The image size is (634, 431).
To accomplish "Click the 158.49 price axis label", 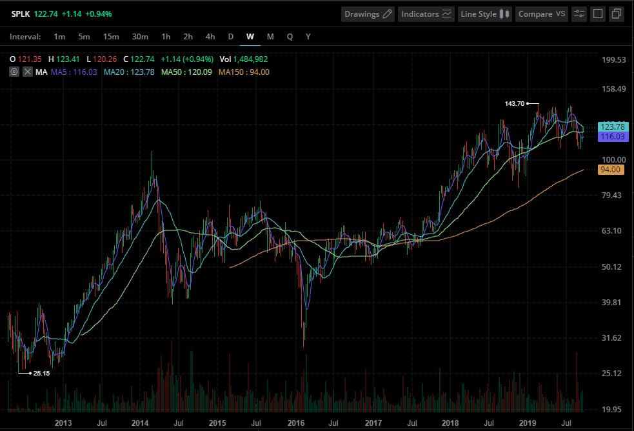I will coord(613,89).
